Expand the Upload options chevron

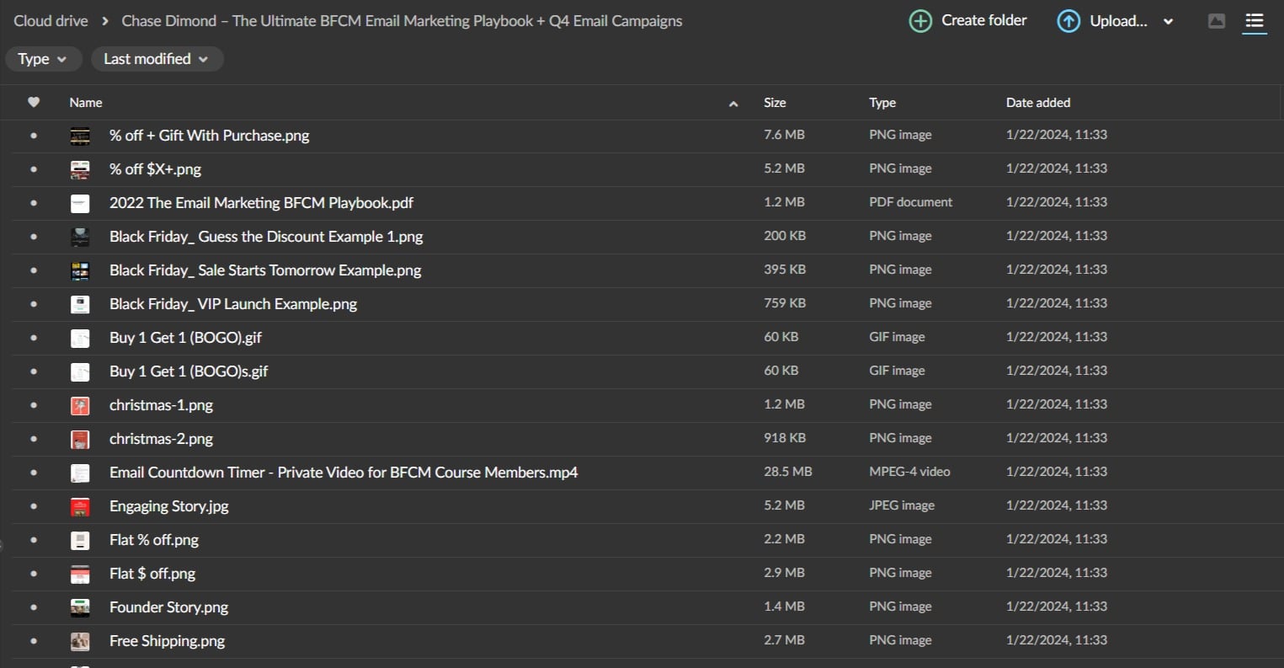[x=1168, y=22]
